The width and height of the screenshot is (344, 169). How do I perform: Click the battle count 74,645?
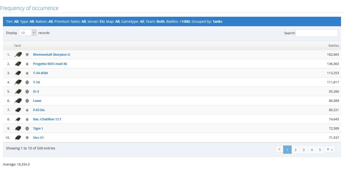coord(334,119)
